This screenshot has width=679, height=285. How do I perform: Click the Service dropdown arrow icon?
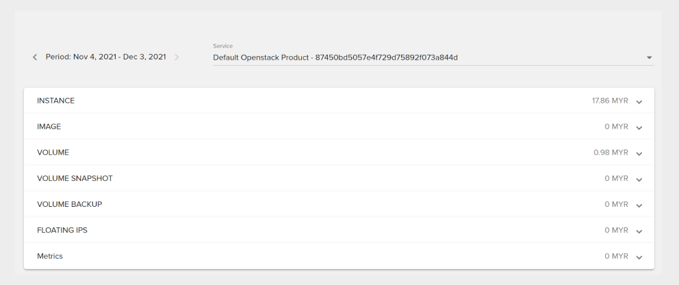click(x=649, y=57)
